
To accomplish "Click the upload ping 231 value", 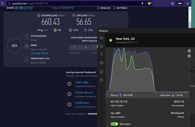I will (x=91, y=30).
